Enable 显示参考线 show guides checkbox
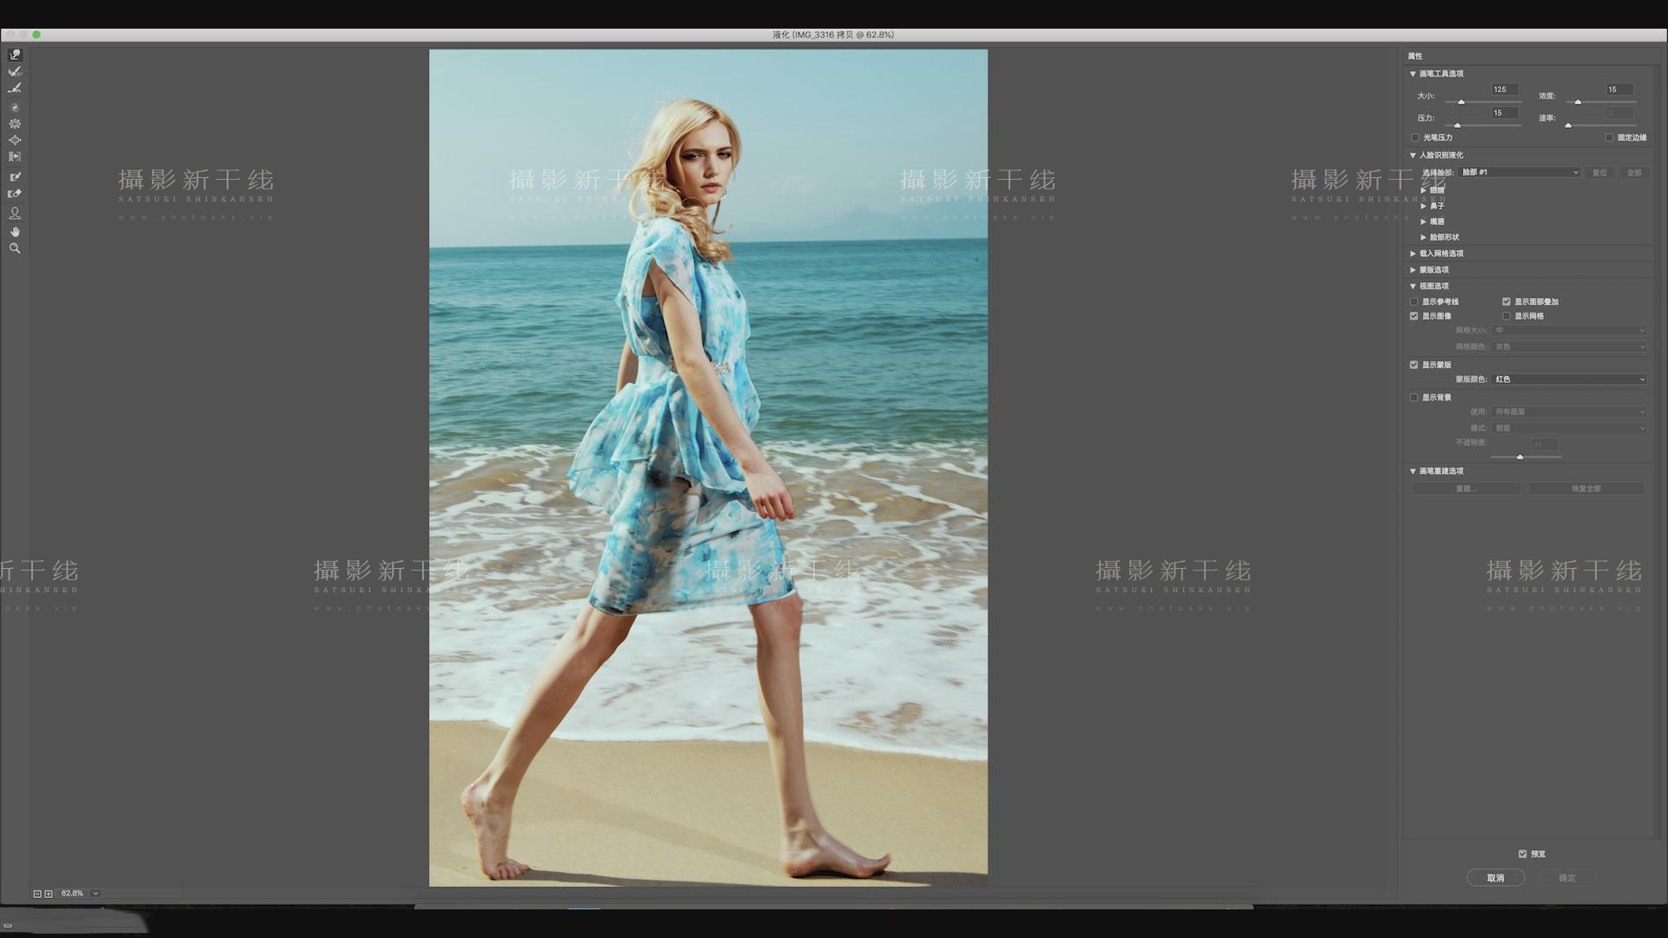The width and height of the screenshot is (1668, 938). pyautogui.click(x=1414, y=301)
